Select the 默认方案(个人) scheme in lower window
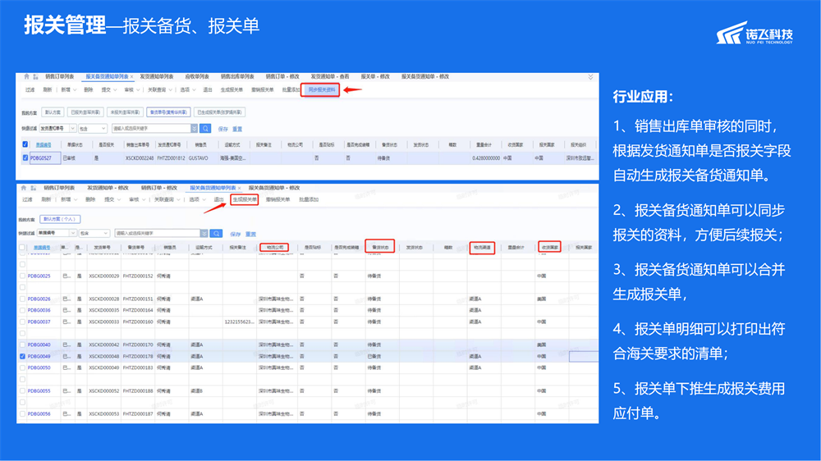The height and width of the screenshot is (461, 821). pos(60,219)
